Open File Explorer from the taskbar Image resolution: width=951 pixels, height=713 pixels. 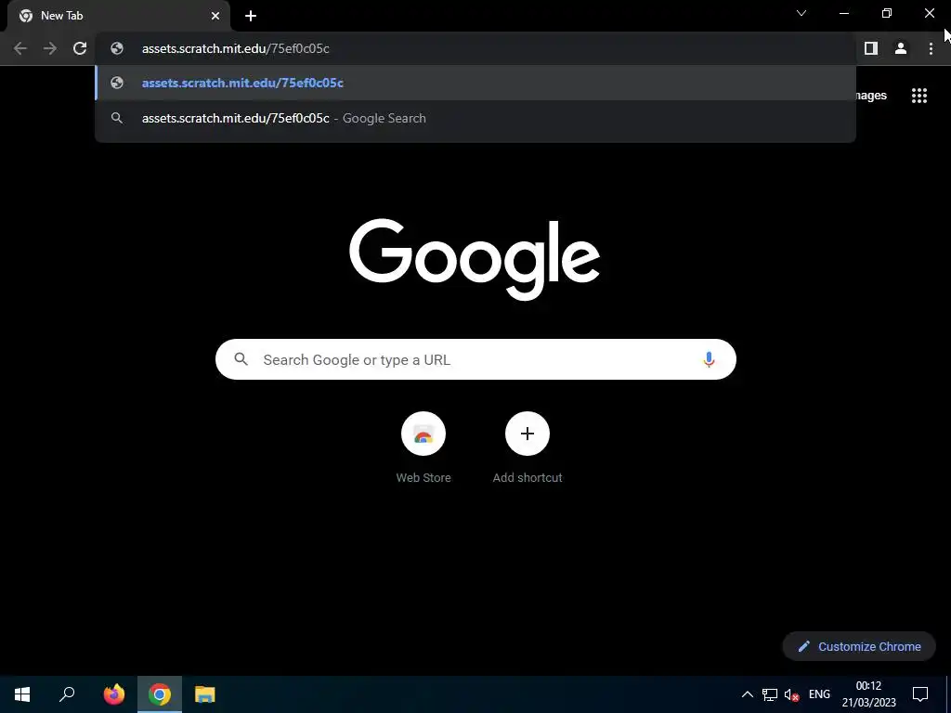pos(205,694)
